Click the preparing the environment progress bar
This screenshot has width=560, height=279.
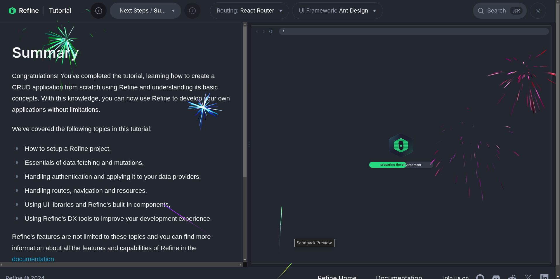click(x=401, y=165)
